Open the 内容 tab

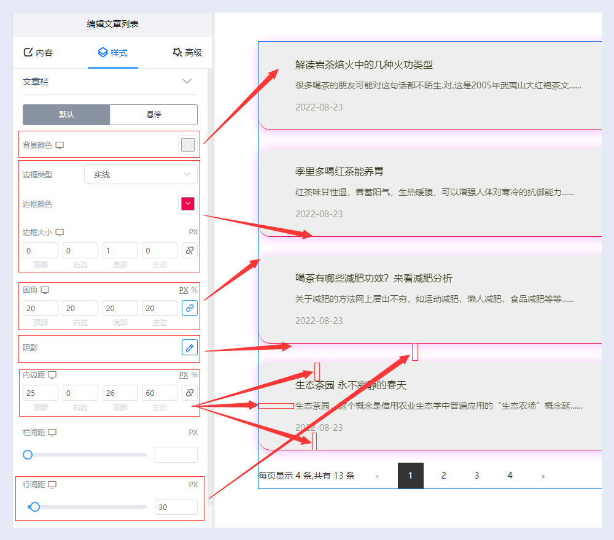(38, 53)
